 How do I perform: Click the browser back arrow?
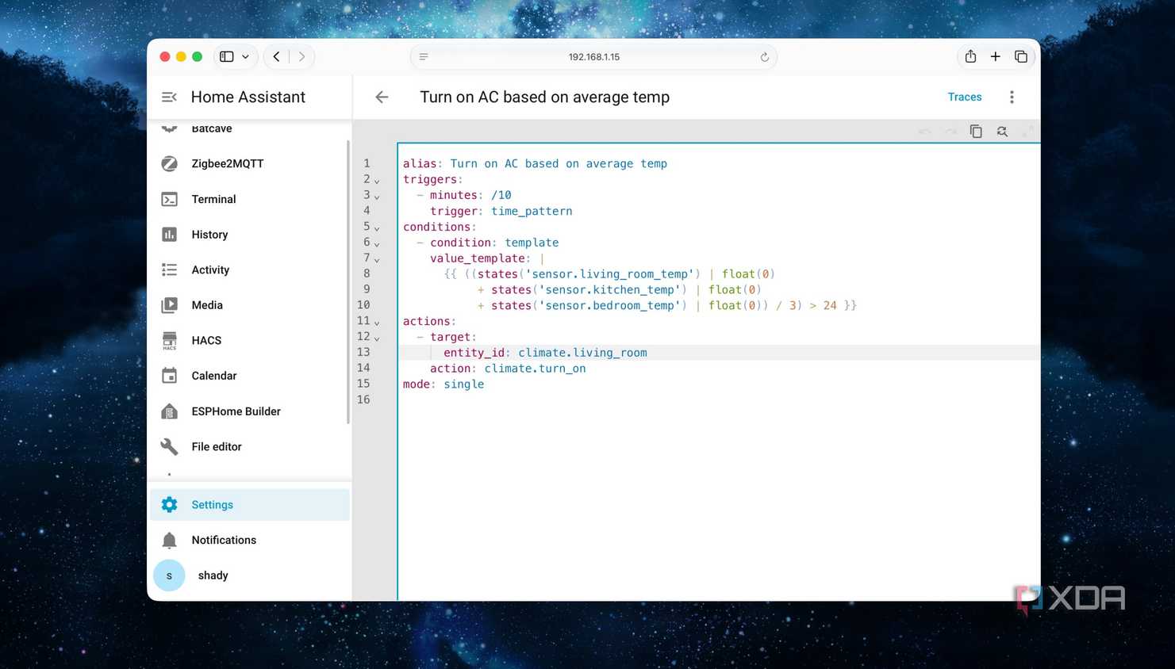coord(276,57)
